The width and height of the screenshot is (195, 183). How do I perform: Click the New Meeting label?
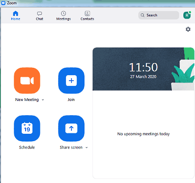27,100
